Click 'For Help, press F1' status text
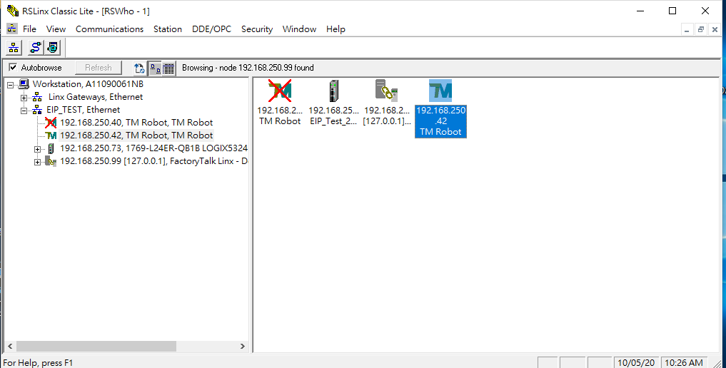This screenshot has width=726, height=368. (38, 363)
